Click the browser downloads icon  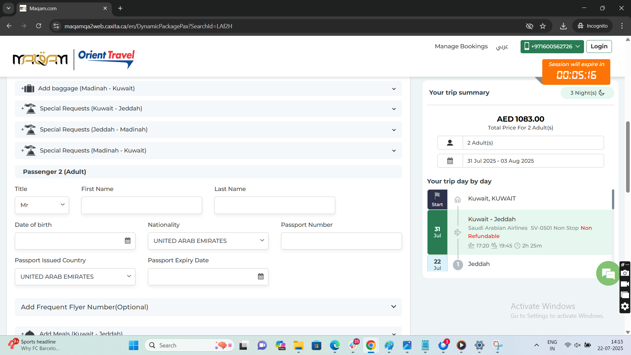tap(563, 26)
